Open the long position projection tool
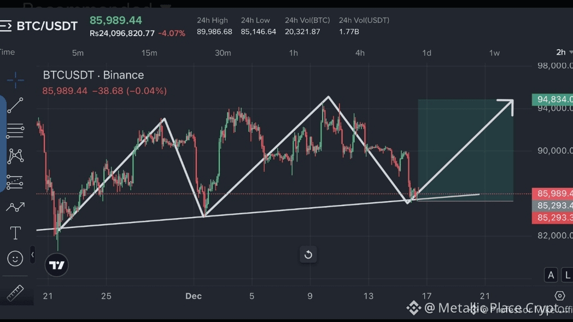The width and height of the screenshot is (573, 322). point(15,182)
